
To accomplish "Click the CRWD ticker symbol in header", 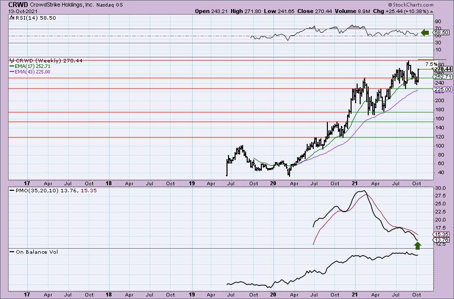I will click(x=18, y=5).
